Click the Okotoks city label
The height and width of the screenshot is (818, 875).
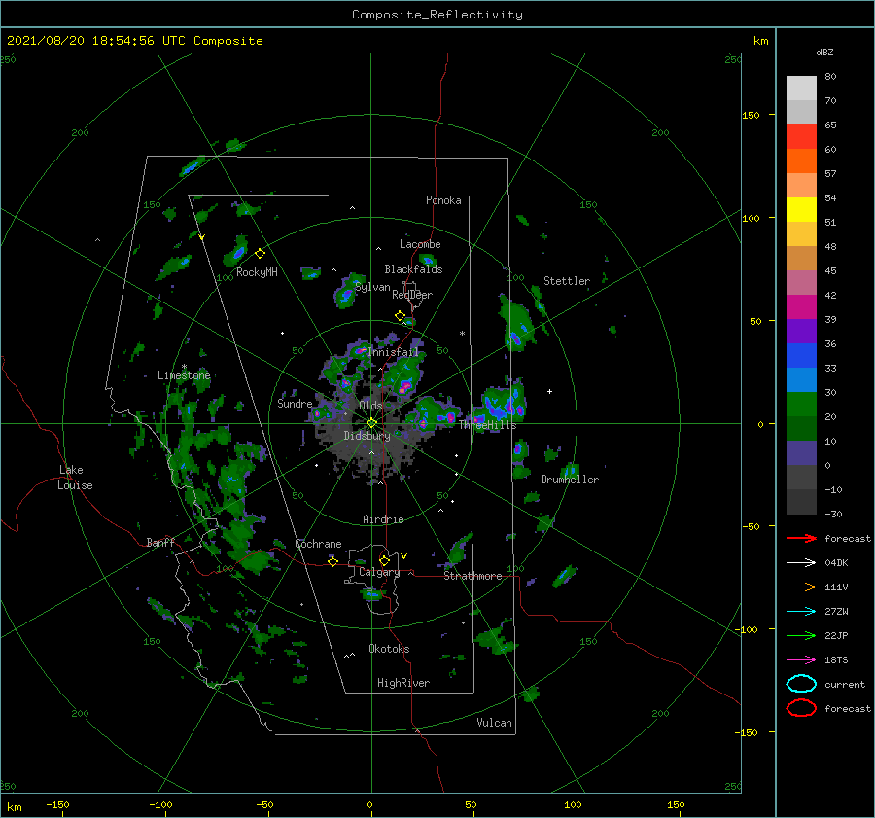389,649
